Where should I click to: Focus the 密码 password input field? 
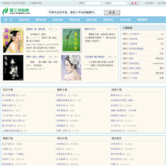(x=119, y=3)
